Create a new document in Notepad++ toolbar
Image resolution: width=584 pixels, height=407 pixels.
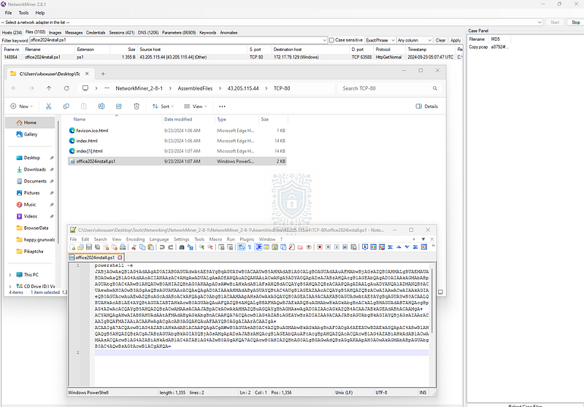(x=72, y=247)
